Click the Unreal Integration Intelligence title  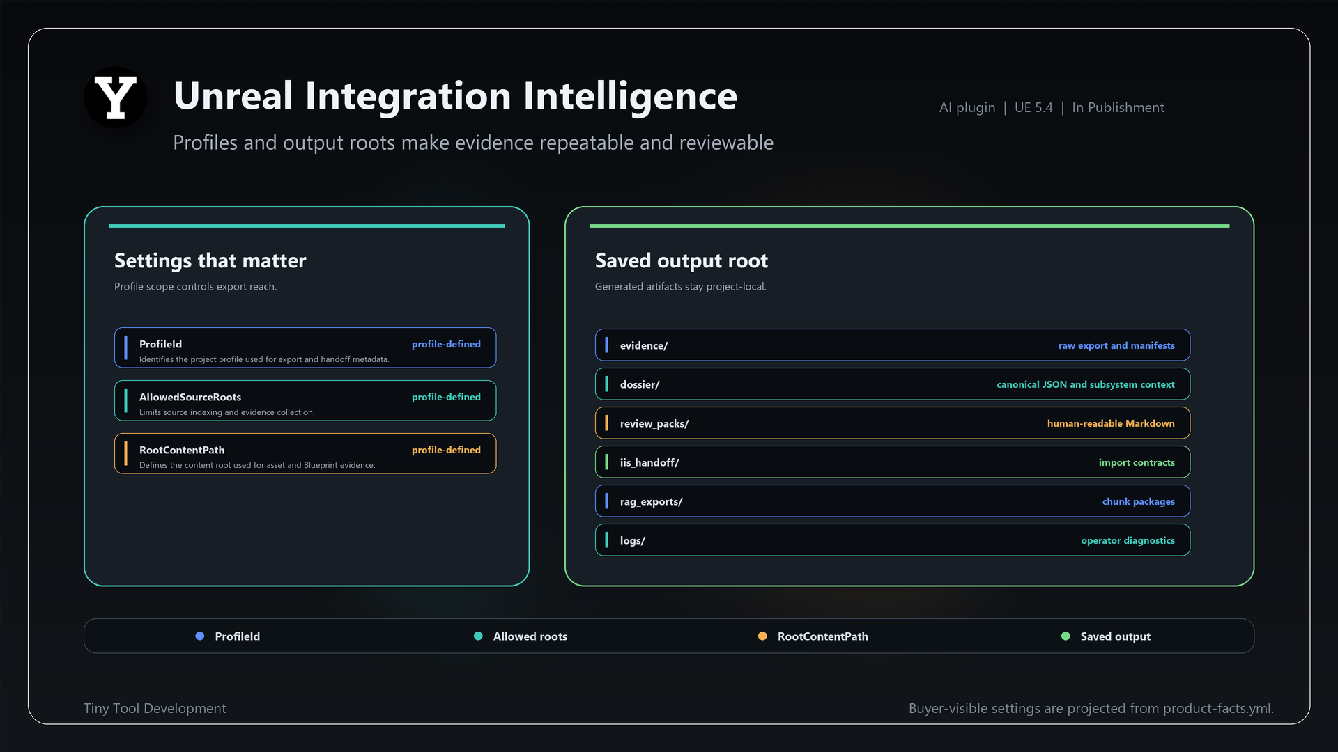click(x=455, y=95)
